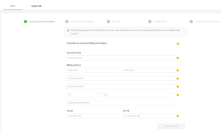The width and height of the screenshot is (221, 131).
Task: Click the warning icon next to City field
Action: pyautogui.click(x=178, y=95)
